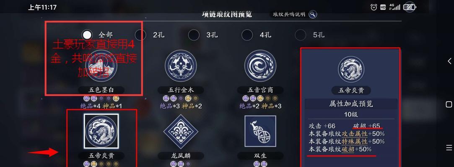
Task: Select the 4孔 filter radio button
Action: click(247, 35)
